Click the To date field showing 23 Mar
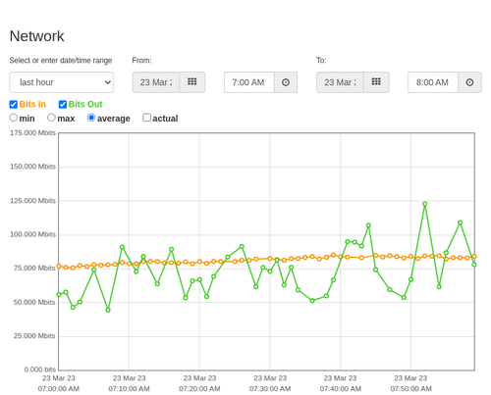This screenshot has height=395, width=491. coord(340,82)
